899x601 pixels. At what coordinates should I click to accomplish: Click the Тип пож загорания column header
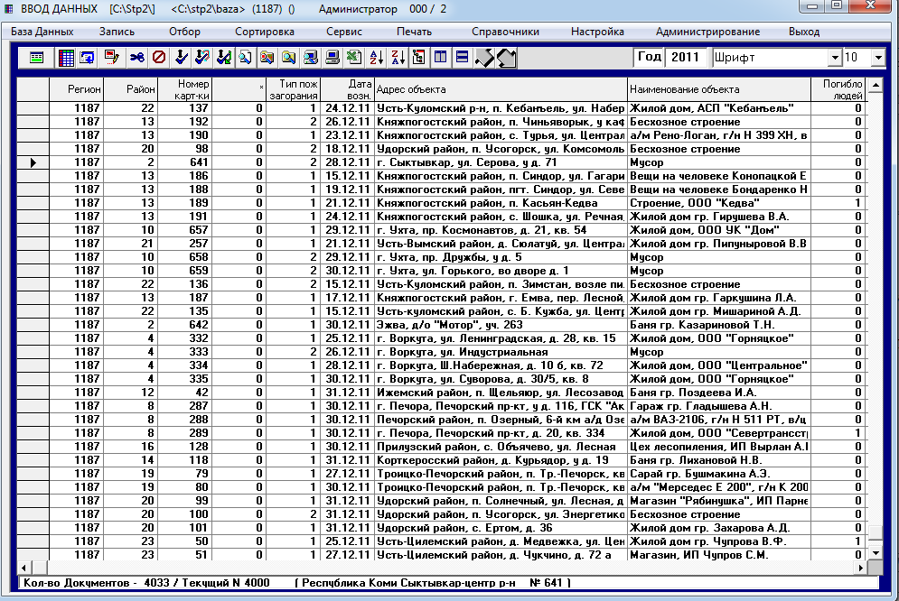click(293, 89)
